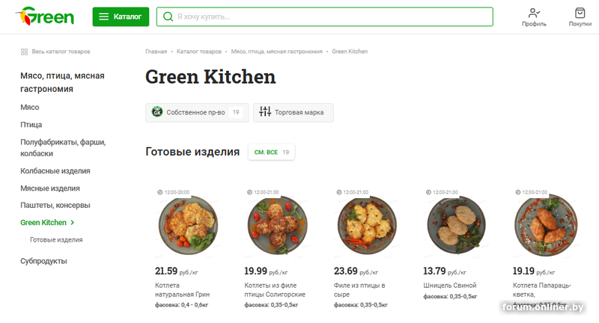Go to 'Каталог товаров' breadcrumb
This screenshot has height=323, width=599.
[x=199, y=52]
